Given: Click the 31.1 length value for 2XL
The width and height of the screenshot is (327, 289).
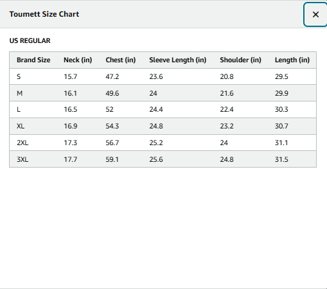Looking at the screenshot, I should tap(281, 143).
